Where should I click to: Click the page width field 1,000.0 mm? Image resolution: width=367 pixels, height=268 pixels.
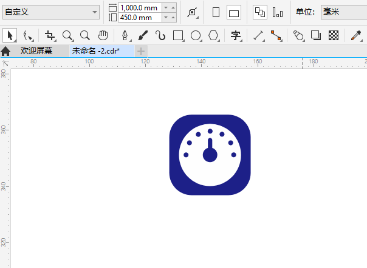click(x=140, y=8)
